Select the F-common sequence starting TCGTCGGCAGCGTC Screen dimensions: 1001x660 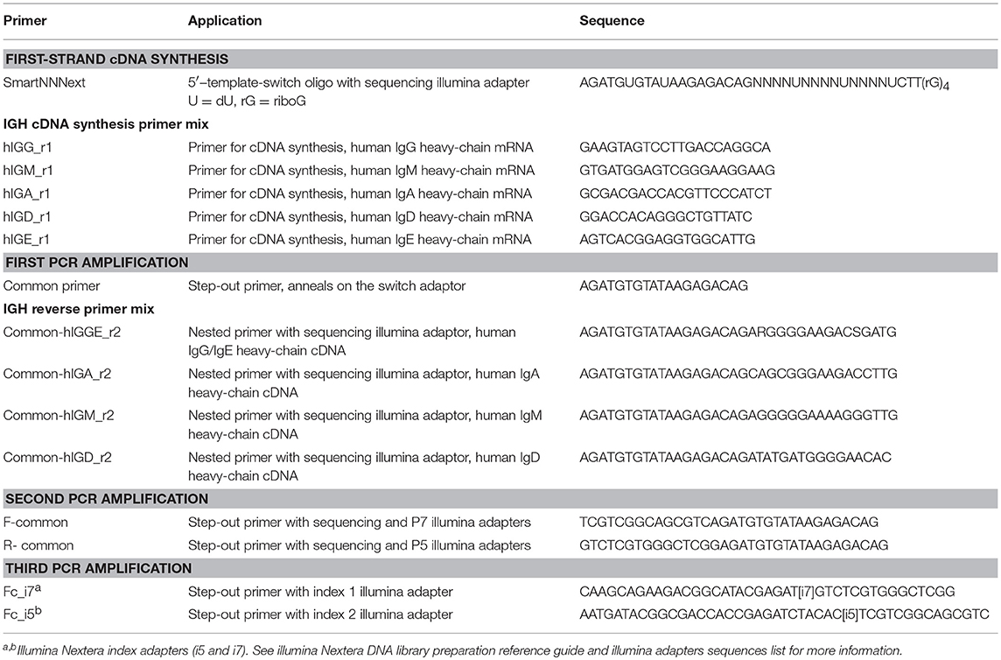[x=728, y=523]
